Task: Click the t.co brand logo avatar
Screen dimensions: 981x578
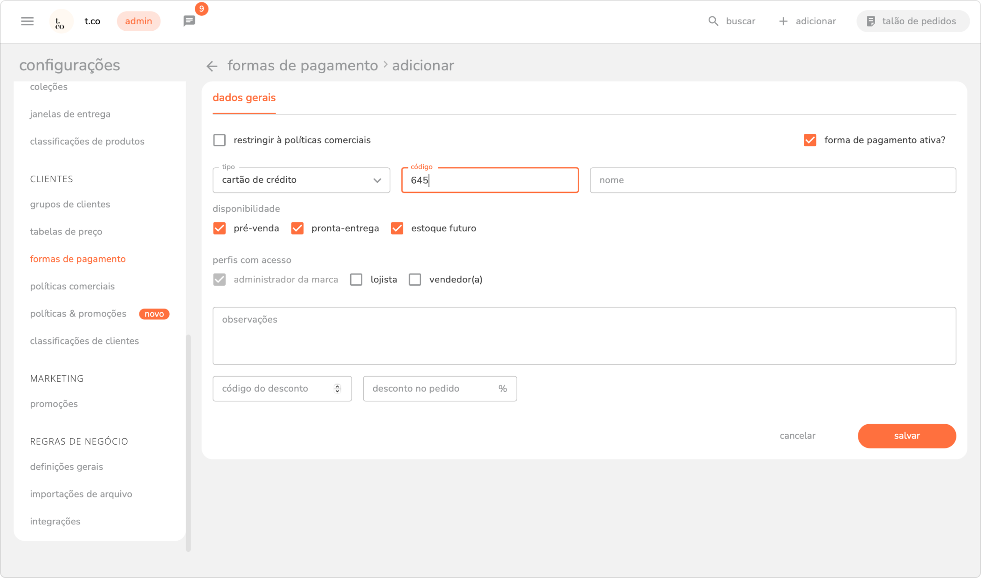Action: [x=61, y=21]
